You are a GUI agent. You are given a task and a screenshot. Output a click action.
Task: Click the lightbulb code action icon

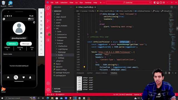click(84, 67)
